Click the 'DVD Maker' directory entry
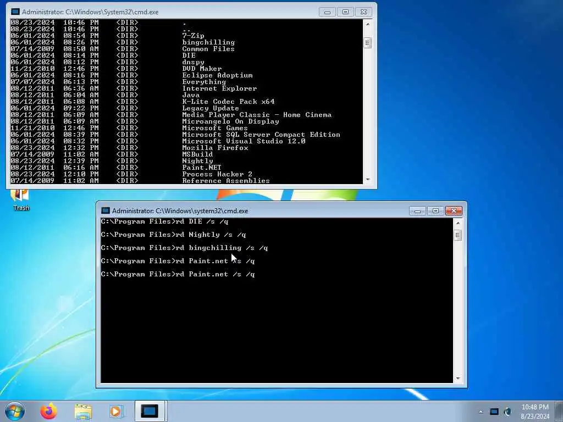Image resolution: width=563 pixels, height=422 pixels. tap(202, 69)
